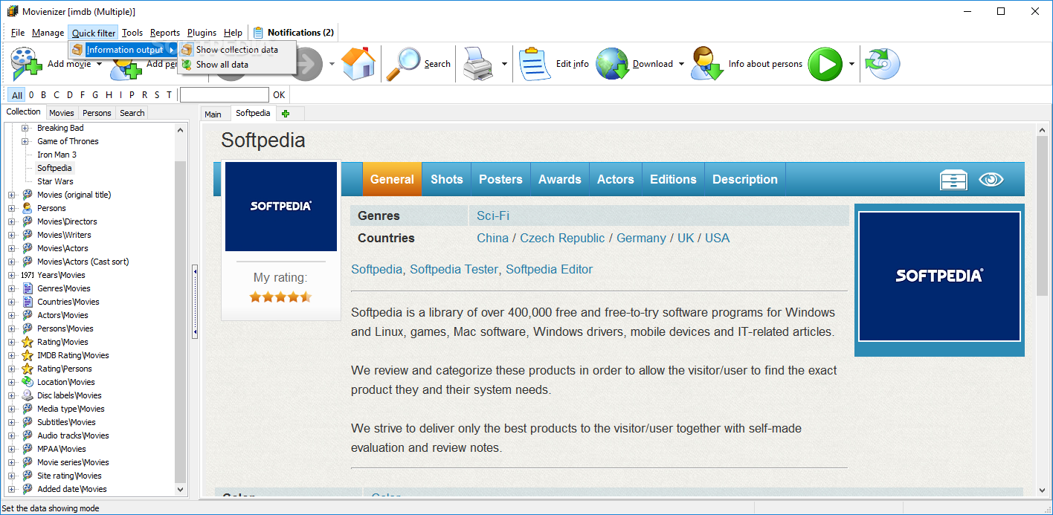Viewport: 1053px width, 515px height.
Task: Switch to the Movies sidebar tab
Action: (62, 113)
